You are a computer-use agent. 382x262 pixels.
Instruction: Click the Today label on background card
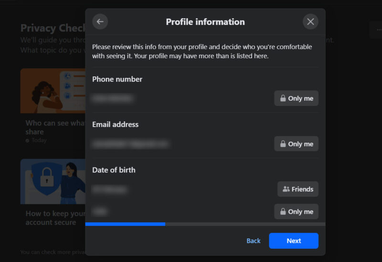coord(39,140)
